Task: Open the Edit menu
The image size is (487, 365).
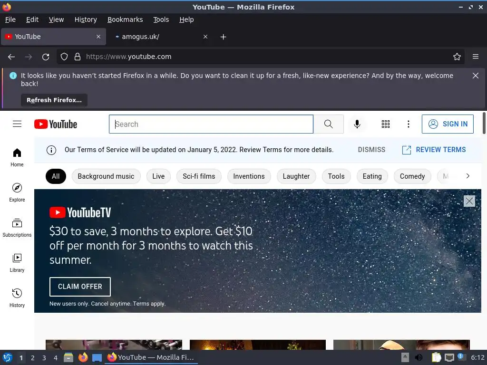Action: [x=32, y=19]
